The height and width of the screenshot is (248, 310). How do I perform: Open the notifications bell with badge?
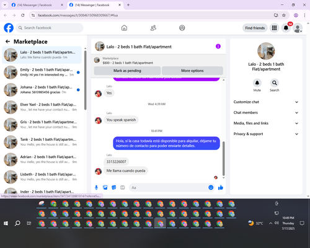click(x=286, y=28)
